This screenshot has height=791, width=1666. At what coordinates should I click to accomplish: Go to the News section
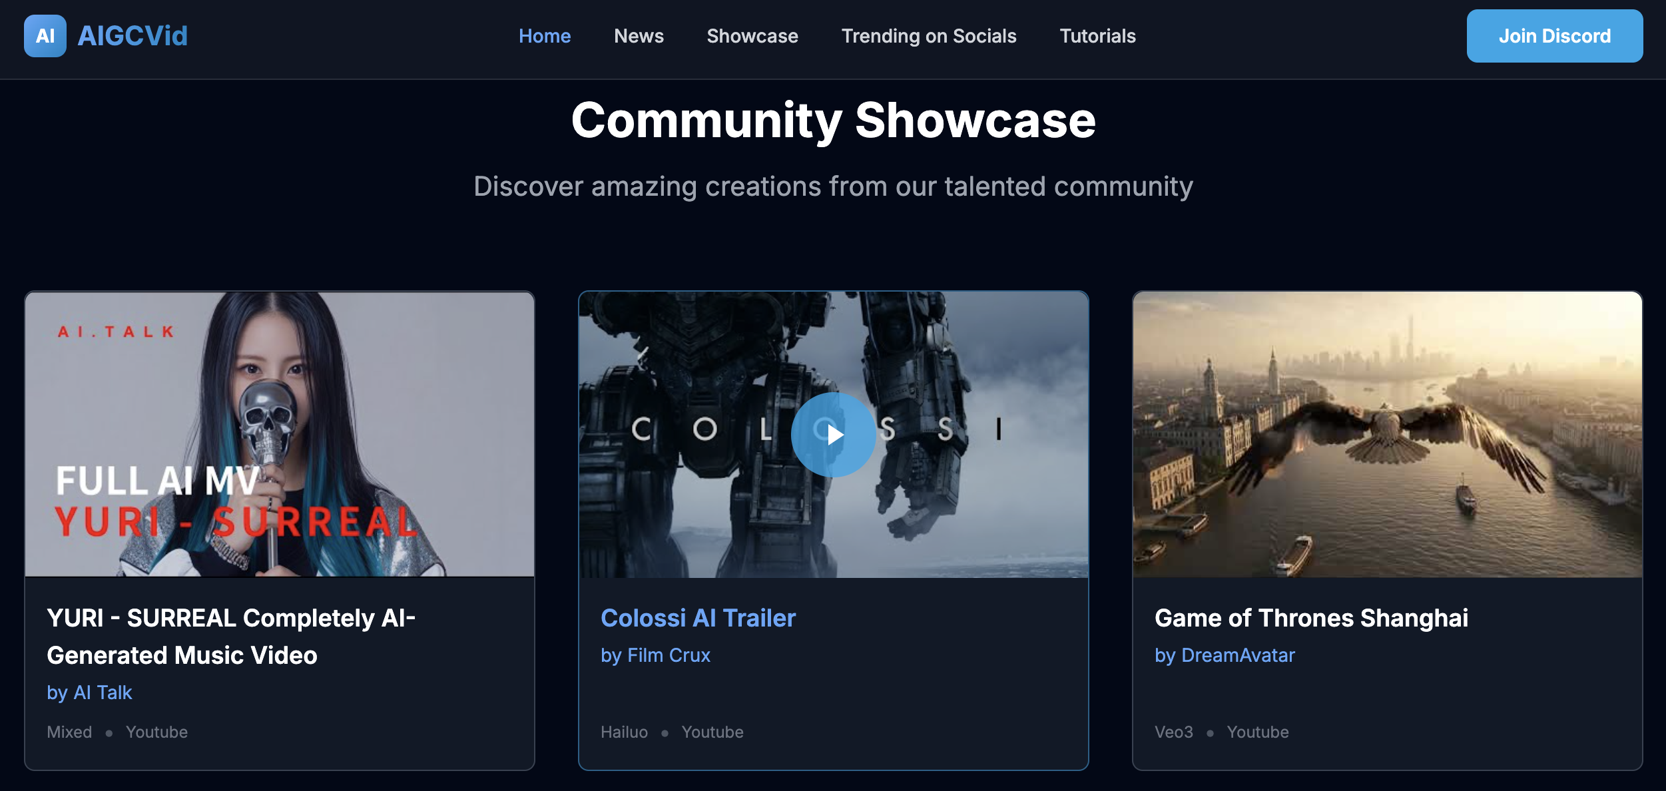click(x=638, y=36)
